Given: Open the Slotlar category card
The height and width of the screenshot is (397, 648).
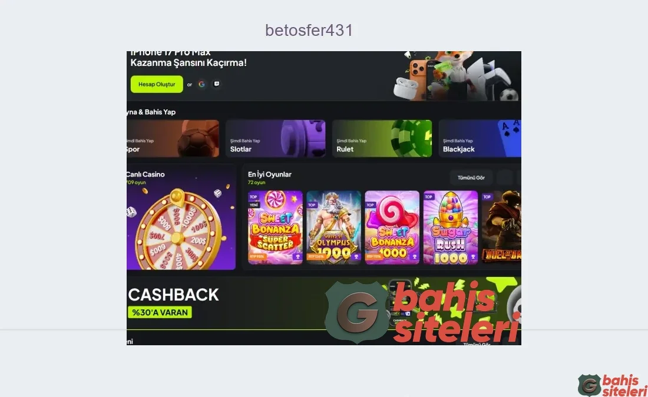Looking at the screenshot, I should [275, 139].
